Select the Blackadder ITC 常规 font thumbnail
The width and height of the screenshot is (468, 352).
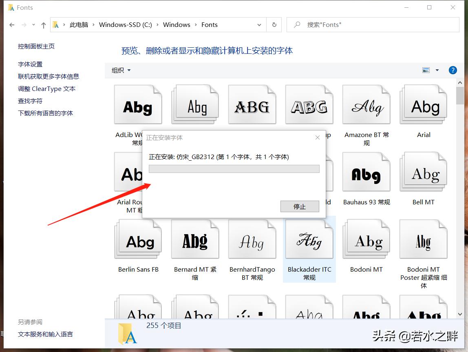(x=309, y=239)
